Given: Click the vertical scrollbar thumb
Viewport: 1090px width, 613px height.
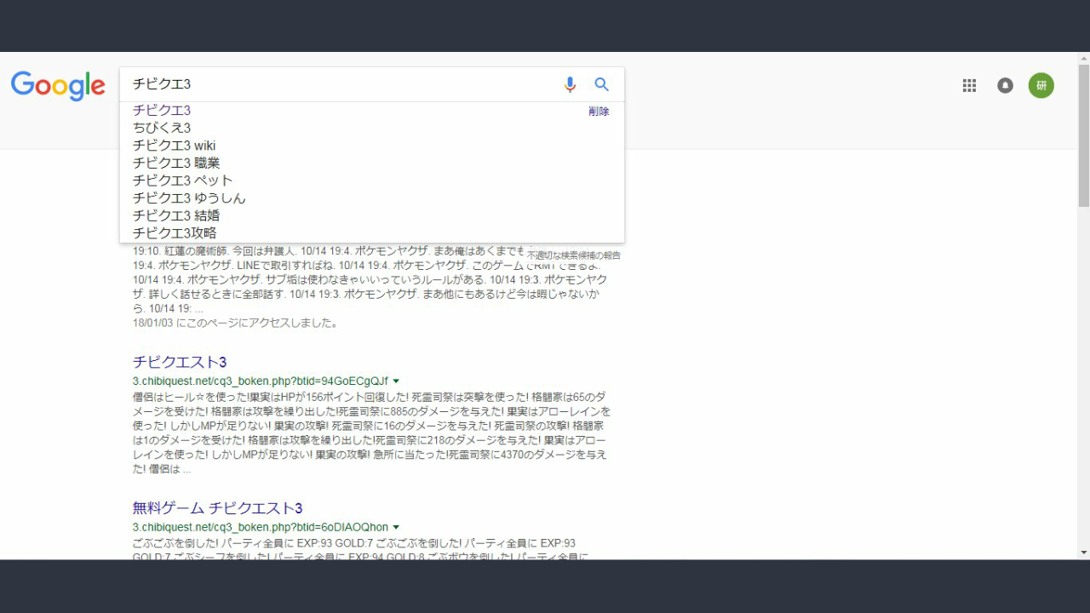Looking at the screenshot, I should click(x=1083, y=136).
